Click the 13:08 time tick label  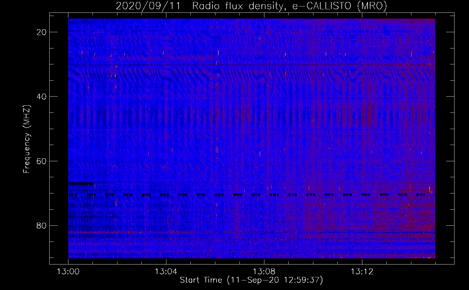pos(264,272)
